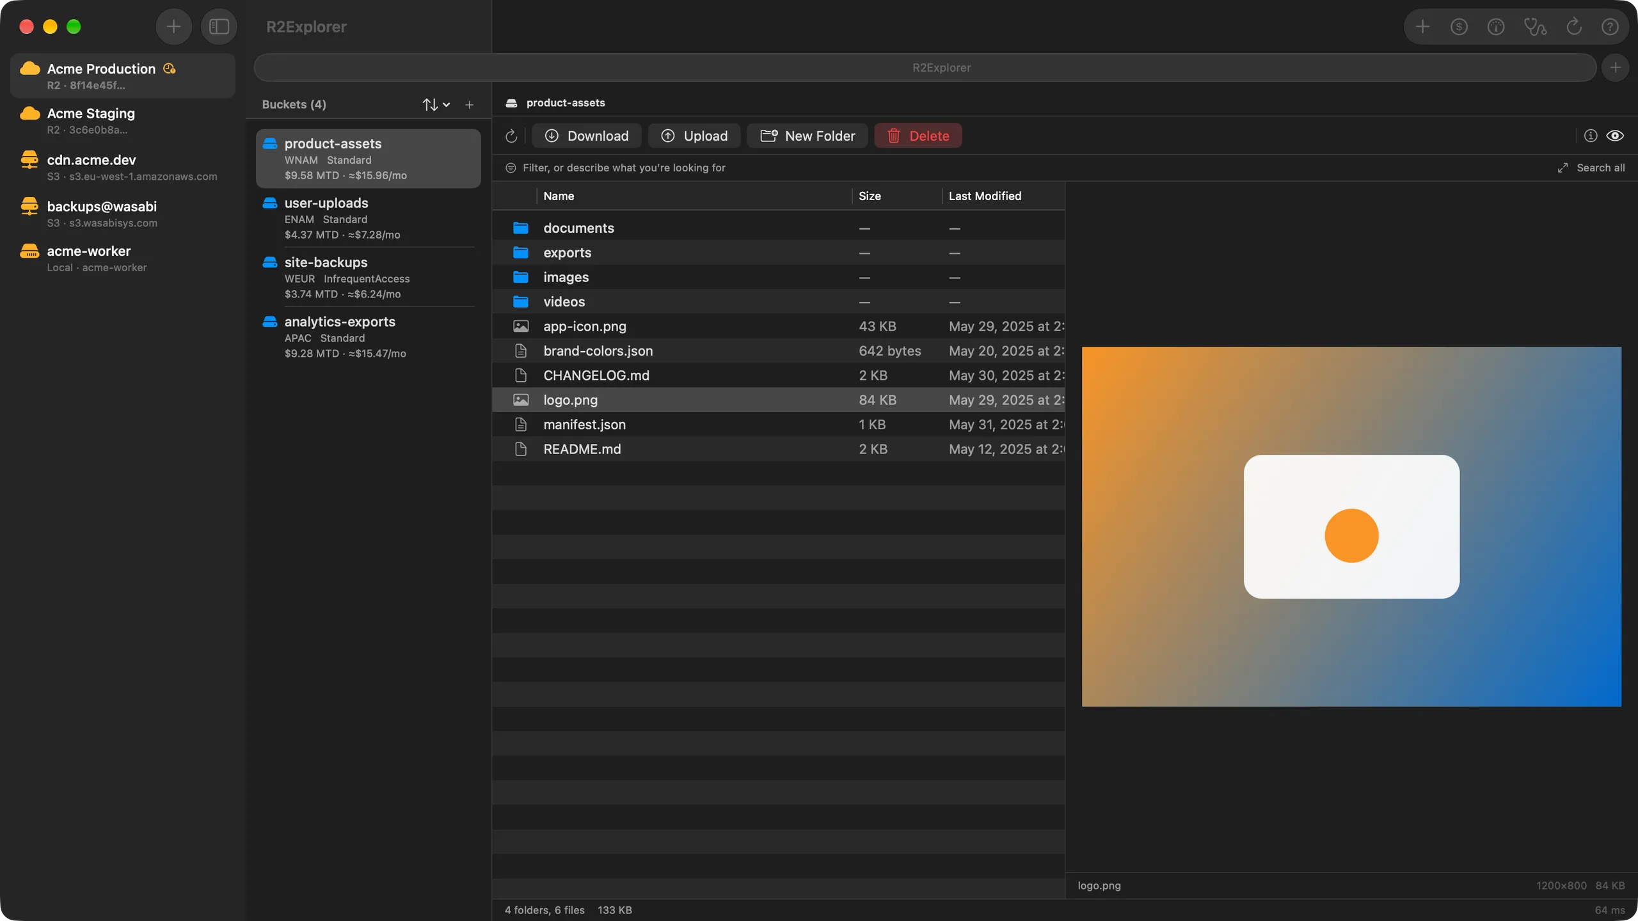Click the Download button
Screen dimensions: 1638x921
(x=586, y=136)
